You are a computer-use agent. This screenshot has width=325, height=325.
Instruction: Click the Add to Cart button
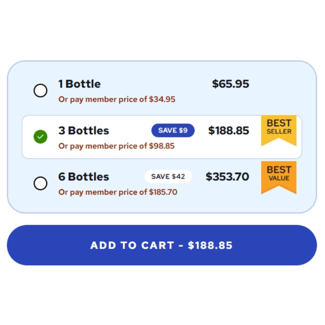pyautogui.click(x=162, y=245)
